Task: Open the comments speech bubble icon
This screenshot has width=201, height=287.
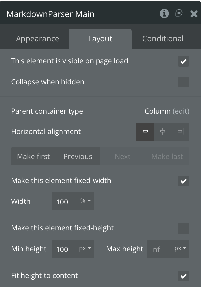Action: click(179, 14)
